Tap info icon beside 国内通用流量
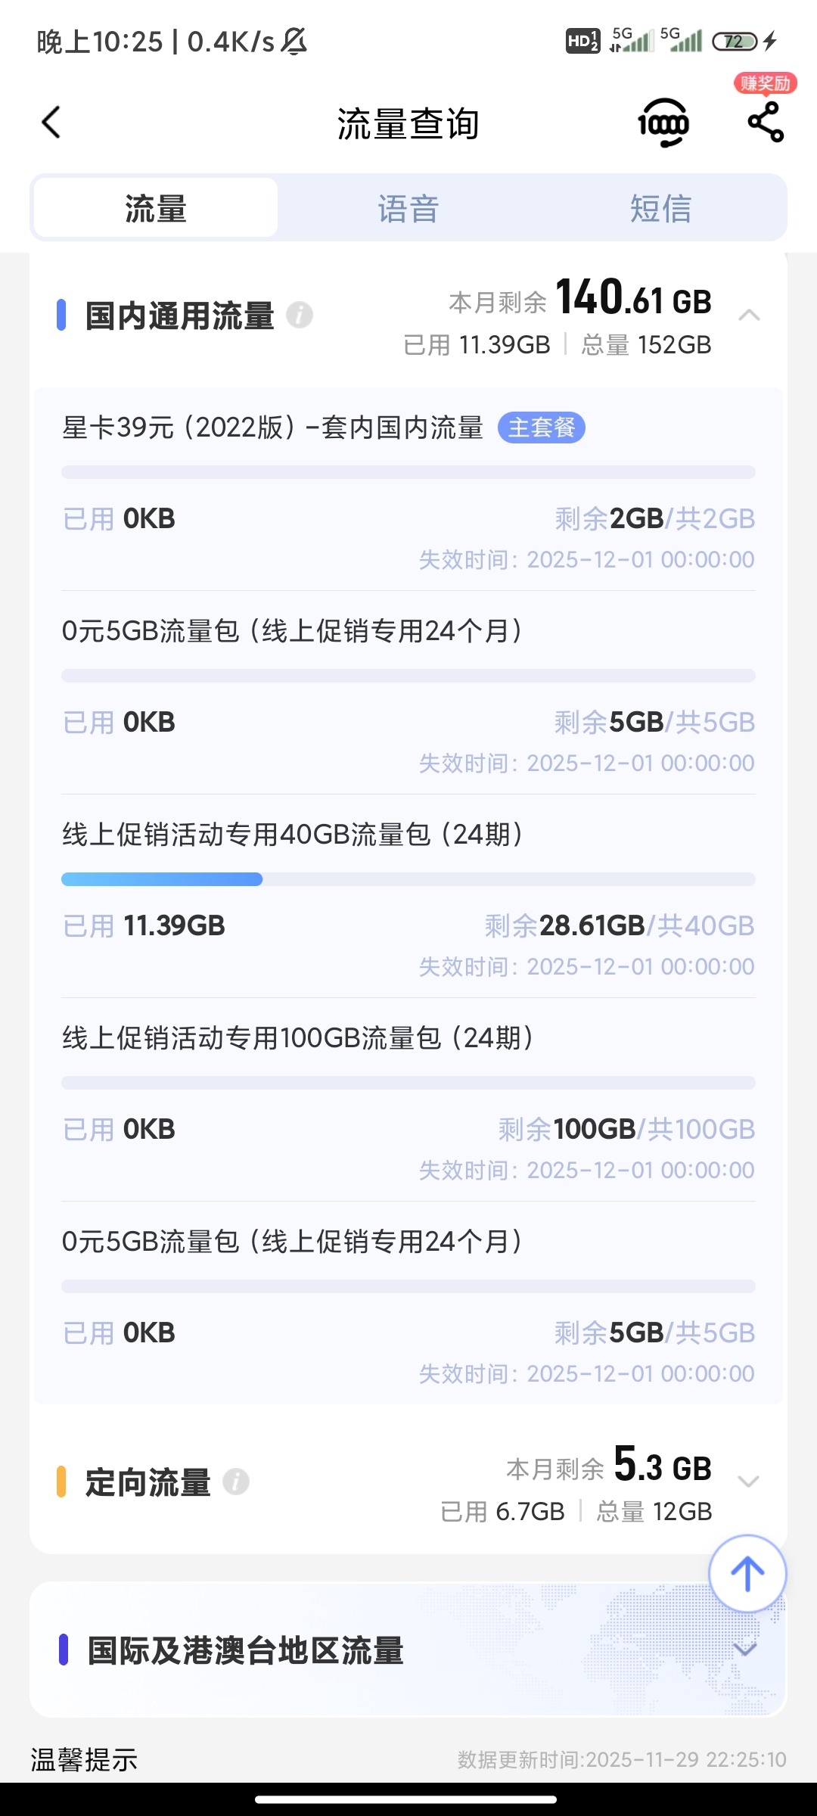817x1816 pixels. [x=300, y=315]
